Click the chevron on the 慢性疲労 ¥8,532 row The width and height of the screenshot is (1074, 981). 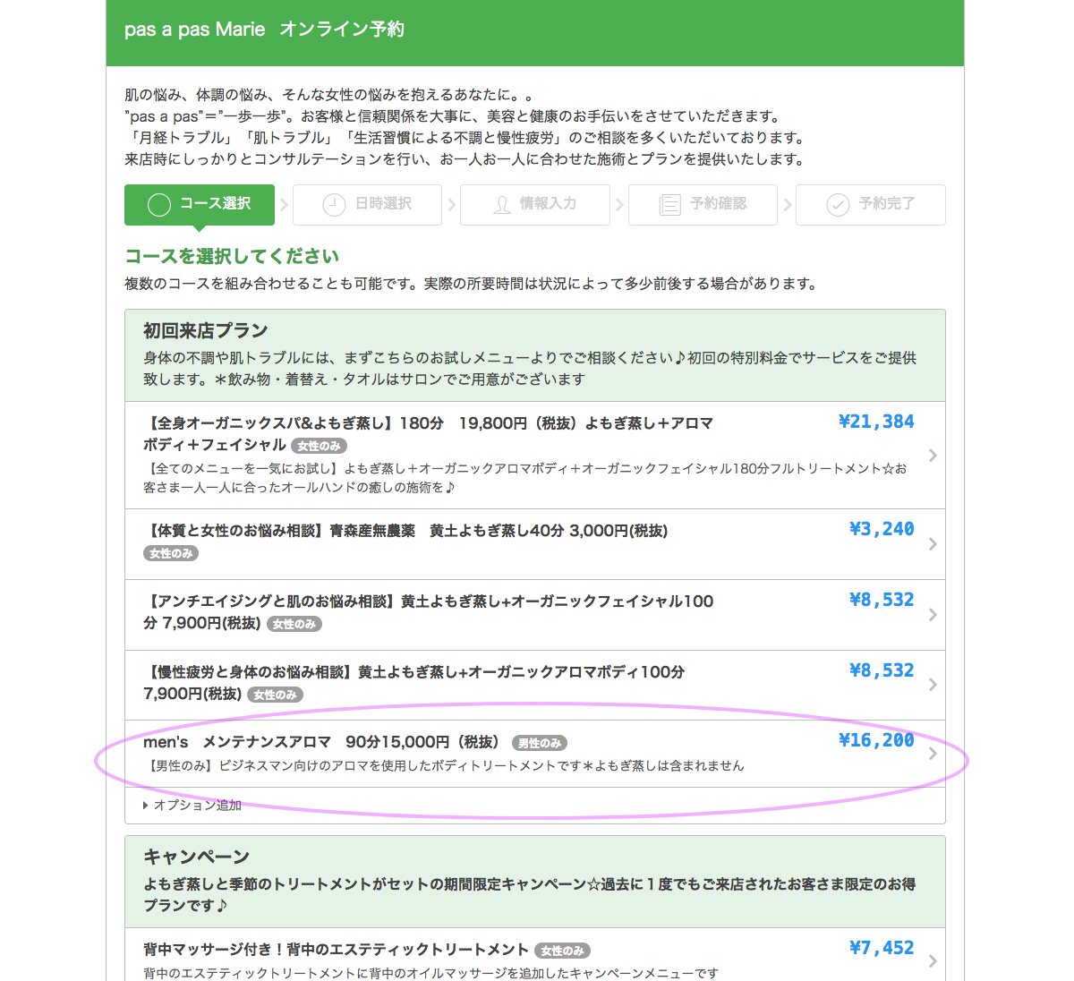933,685
